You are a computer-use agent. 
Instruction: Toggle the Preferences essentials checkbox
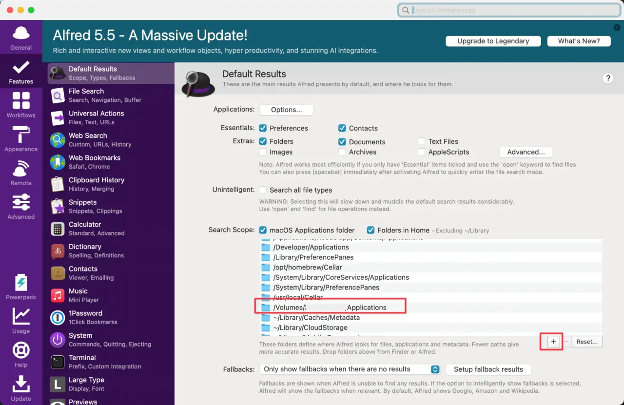pyautogui.click(x=263, y=128)
